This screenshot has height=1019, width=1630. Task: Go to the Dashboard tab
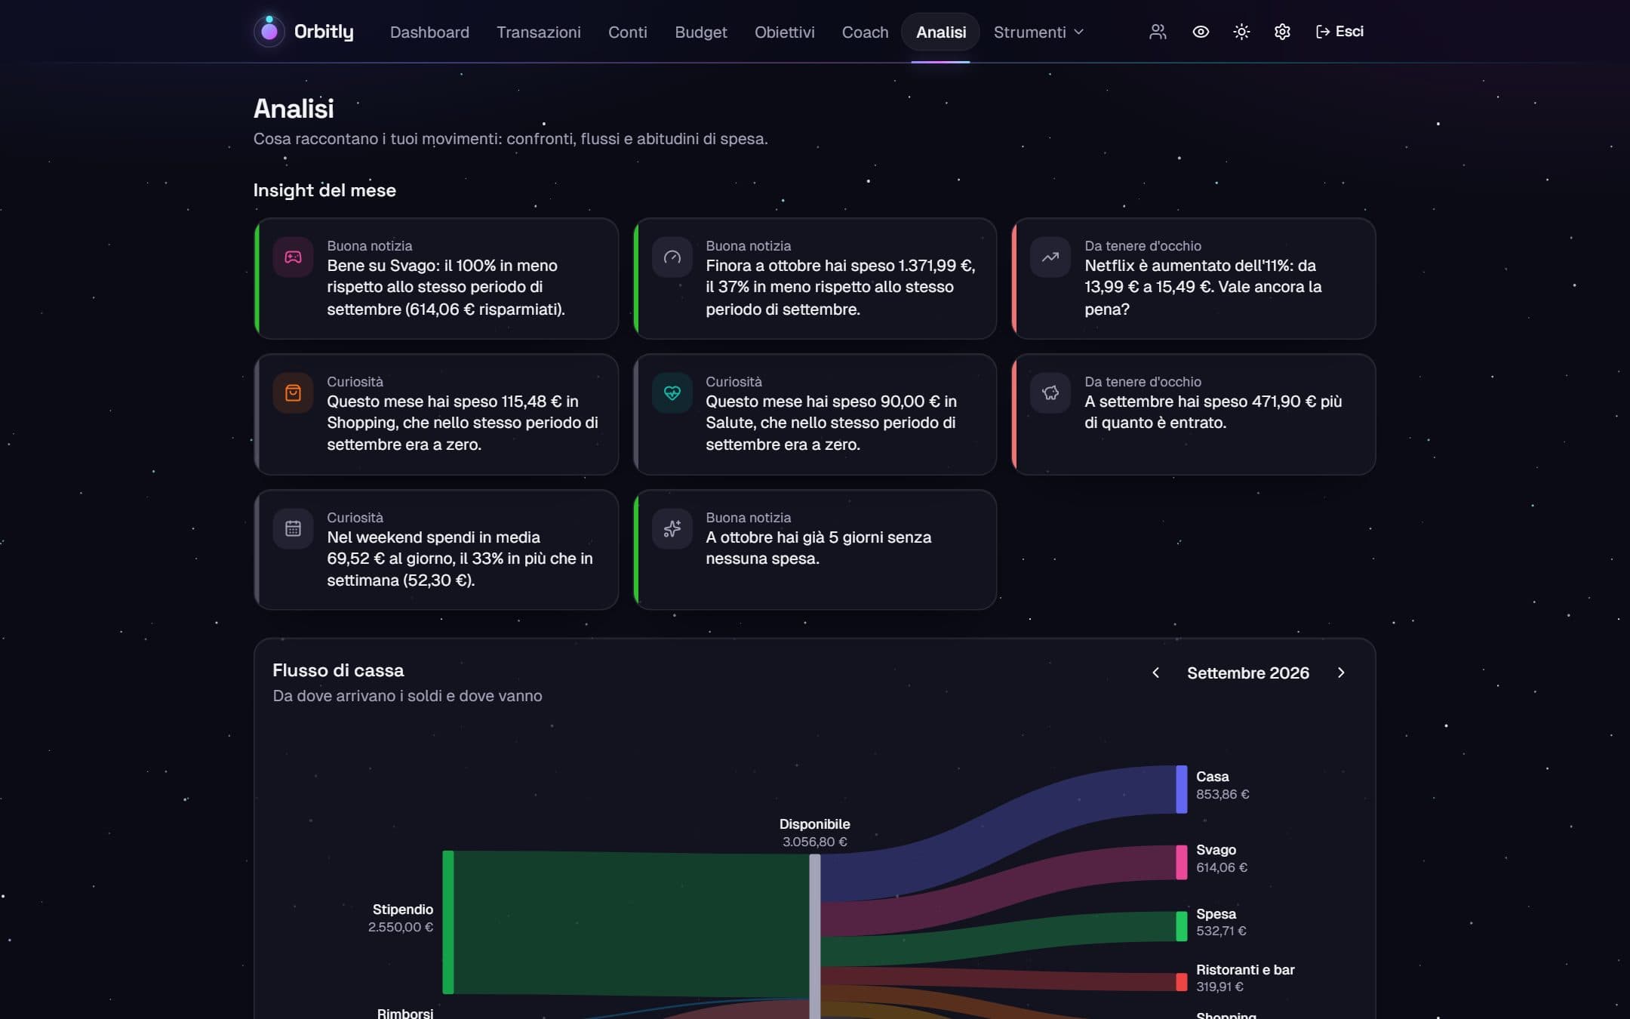[429, 32]
